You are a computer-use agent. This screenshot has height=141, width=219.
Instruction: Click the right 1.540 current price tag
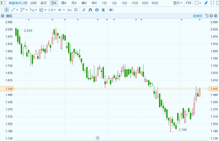point(213,89)
